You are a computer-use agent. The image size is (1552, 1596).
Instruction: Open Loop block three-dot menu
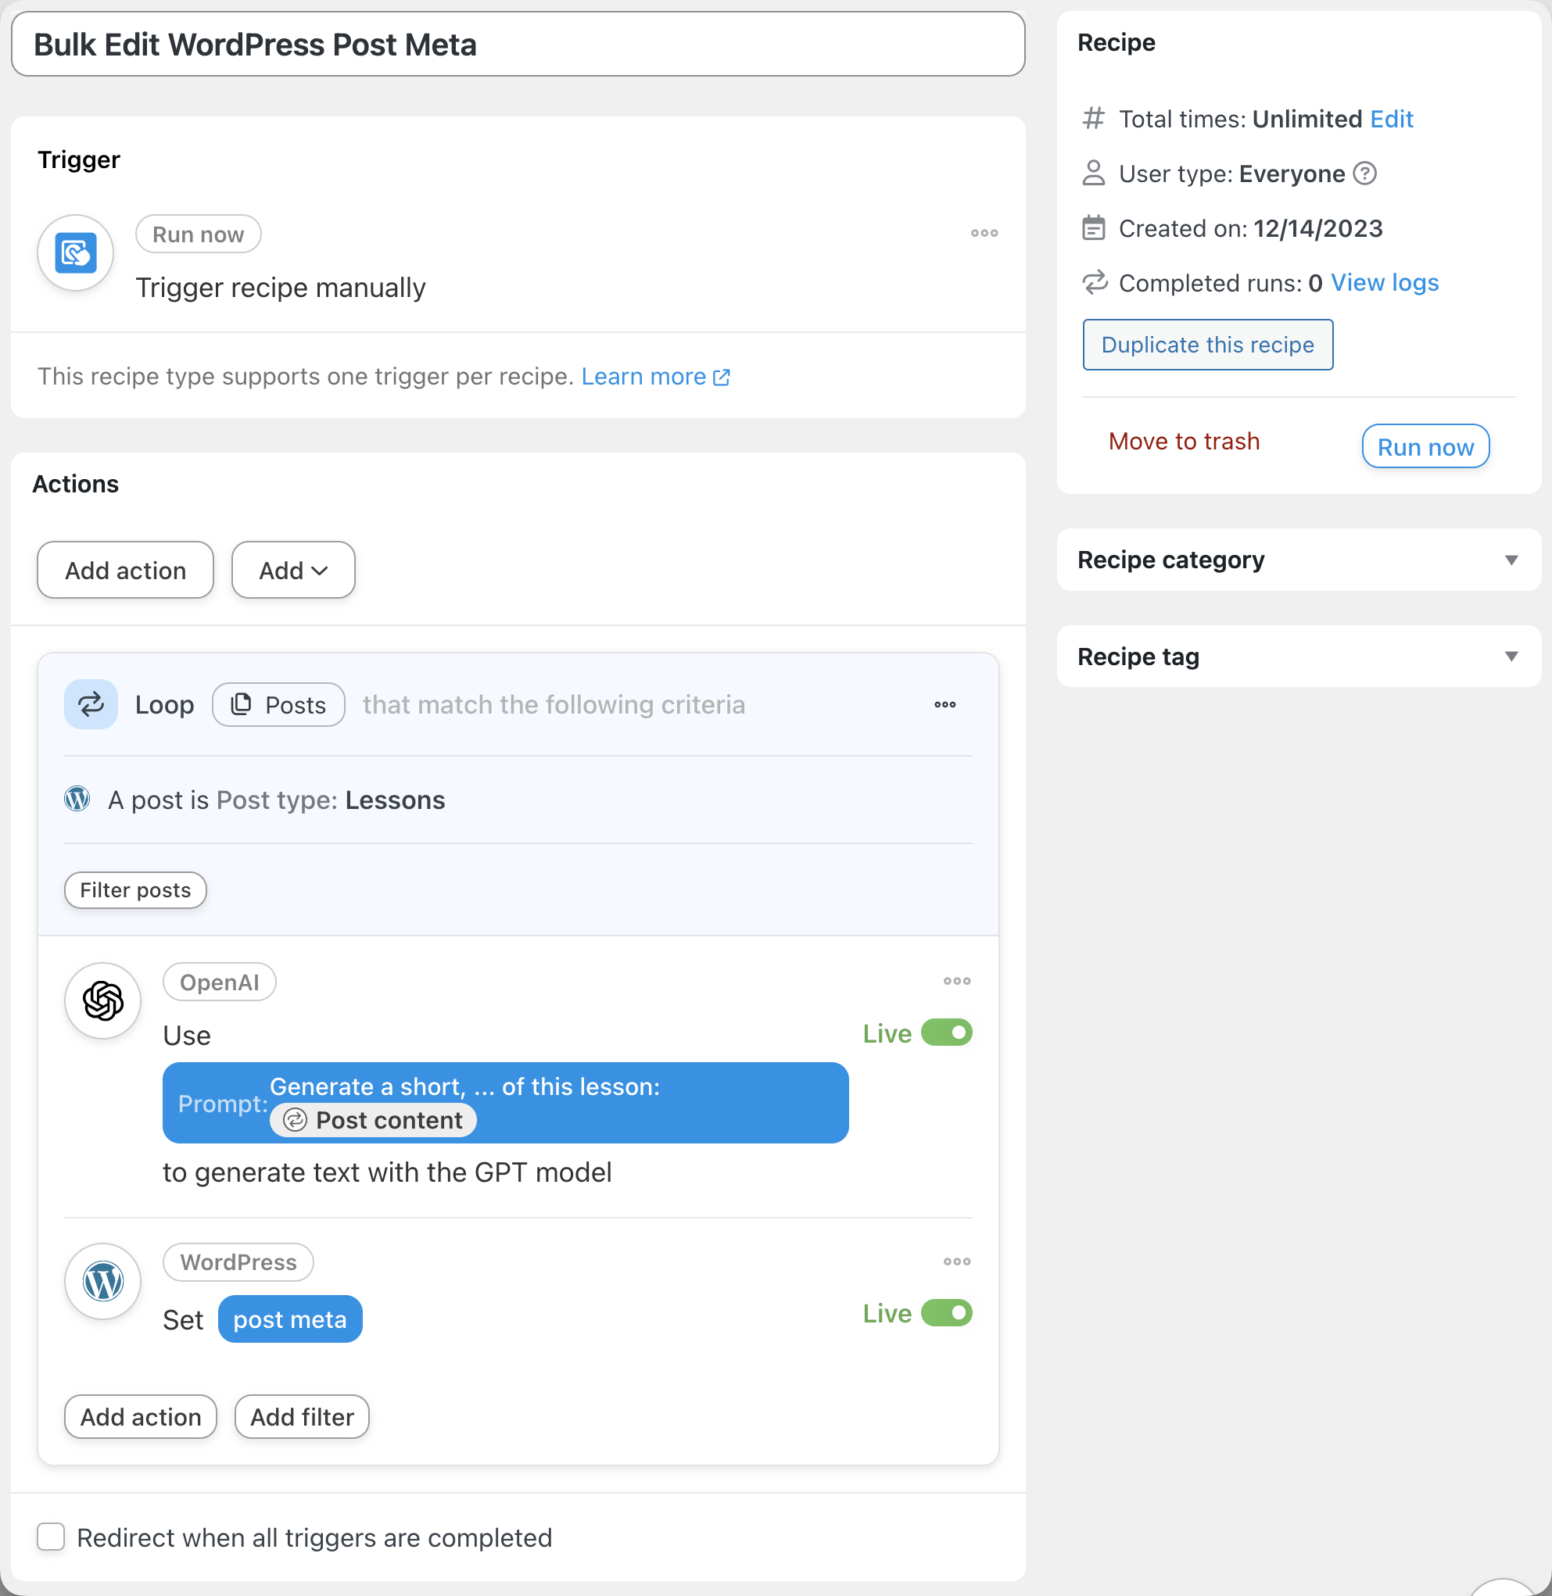point(944,704)
